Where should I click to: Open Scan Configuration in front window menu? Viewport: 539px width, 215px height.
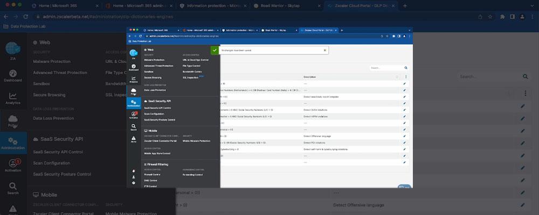[x=154, y=114]
